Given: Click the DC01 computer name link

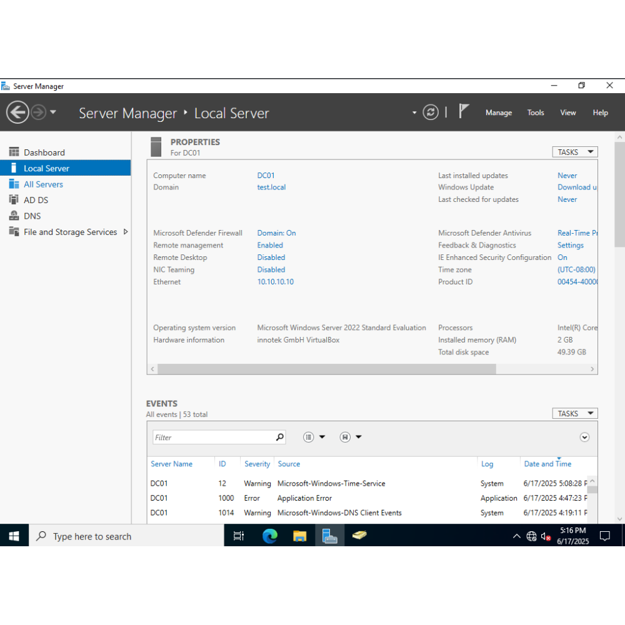Looking at the screenshot, I should click(266, 176).
